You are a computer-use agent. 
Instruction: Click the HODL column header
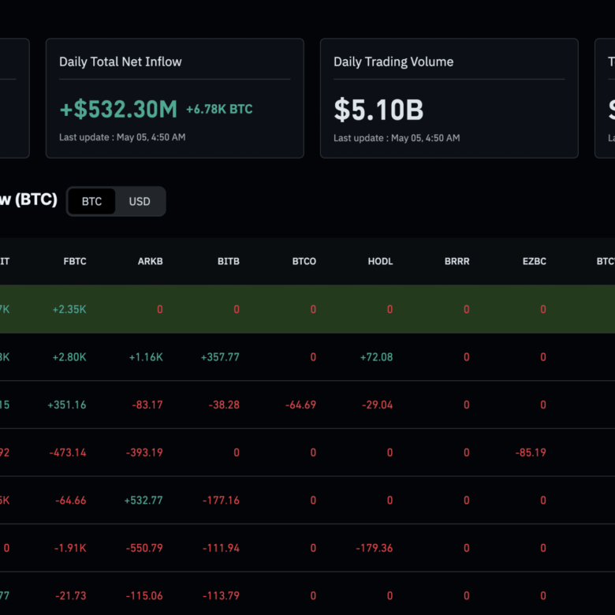(x=380, y=261)
